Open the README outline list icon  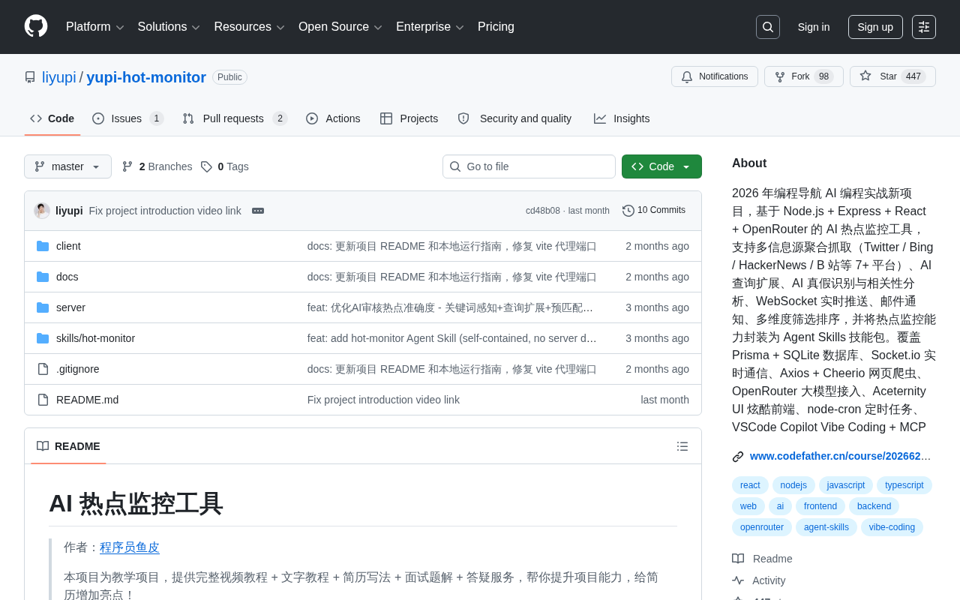[682, 446]
